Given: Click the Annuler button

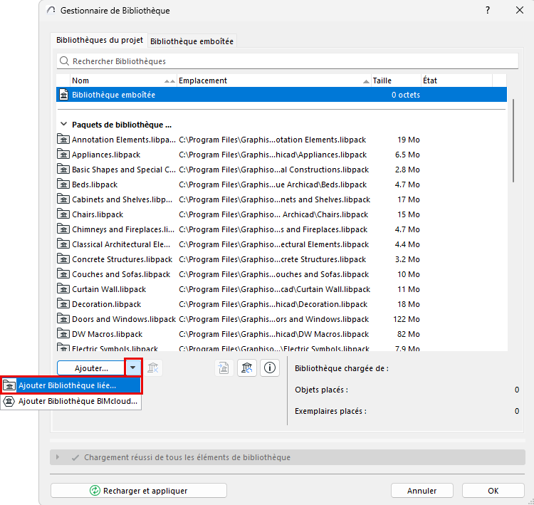Looking at the screenshot, I should [x=422, y=491].
